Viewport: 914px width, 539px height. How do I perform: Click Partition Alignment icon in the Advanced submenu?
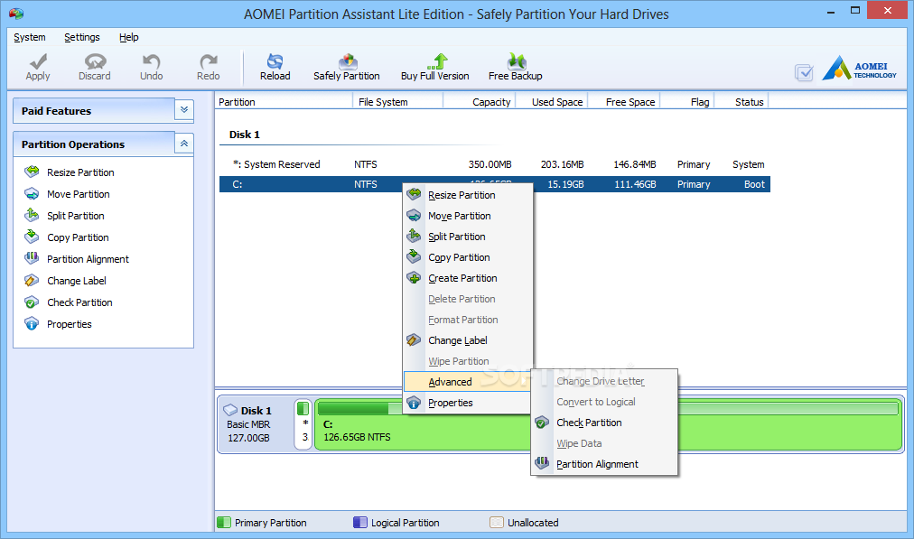point(542,463)
